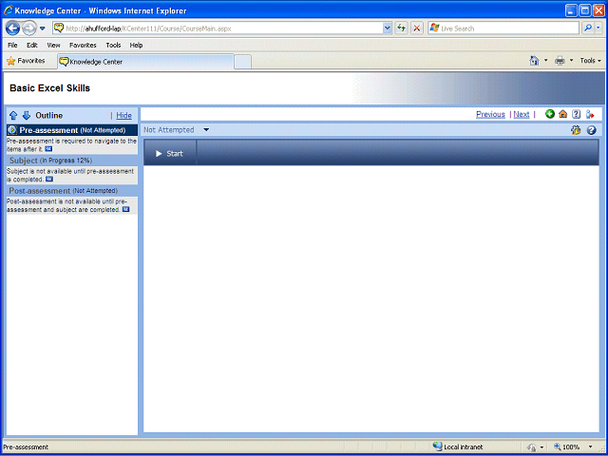Click the play icon beside Pre-assessment

(x=12, y=130)
